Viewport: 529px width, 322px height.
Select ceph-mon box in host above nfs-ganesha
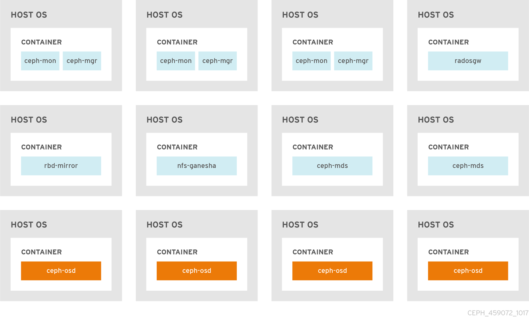point(176,61)
